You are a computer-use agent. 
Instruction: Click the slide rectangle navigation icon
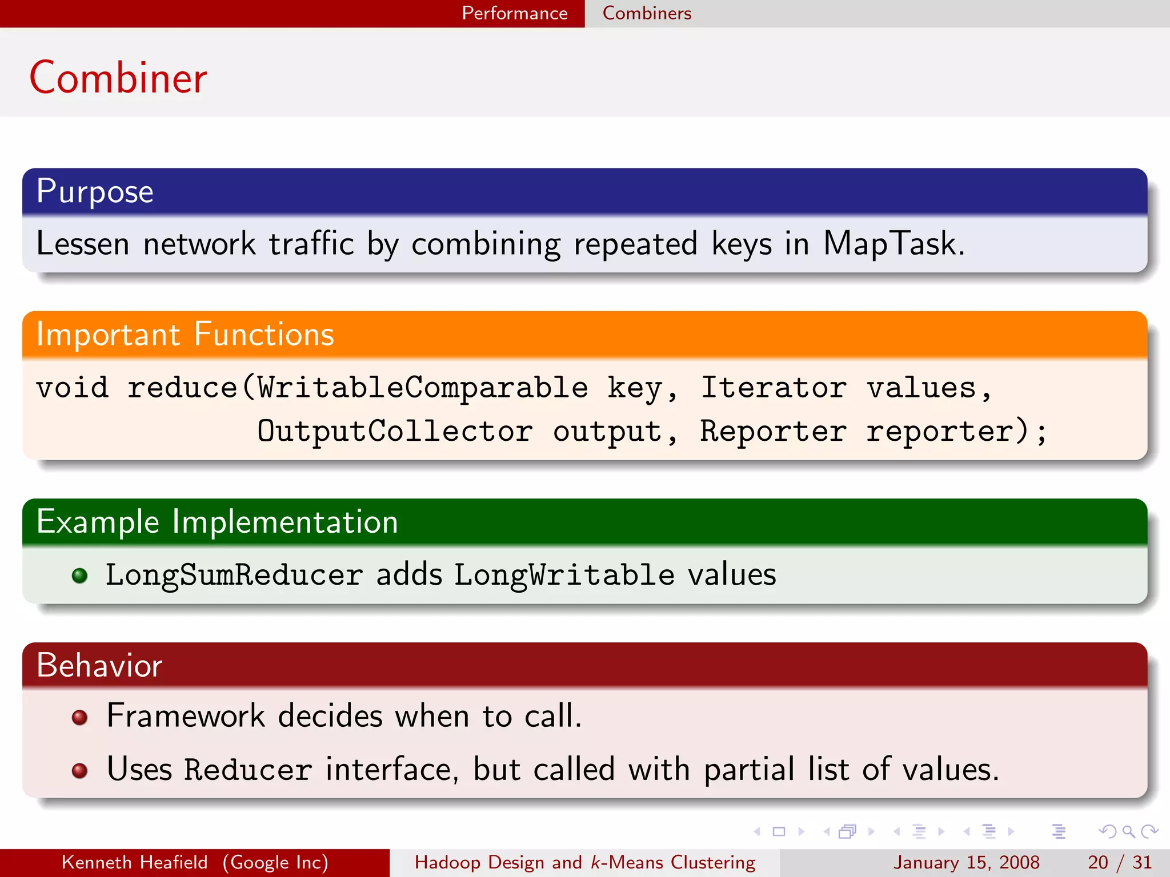(779, 831)
